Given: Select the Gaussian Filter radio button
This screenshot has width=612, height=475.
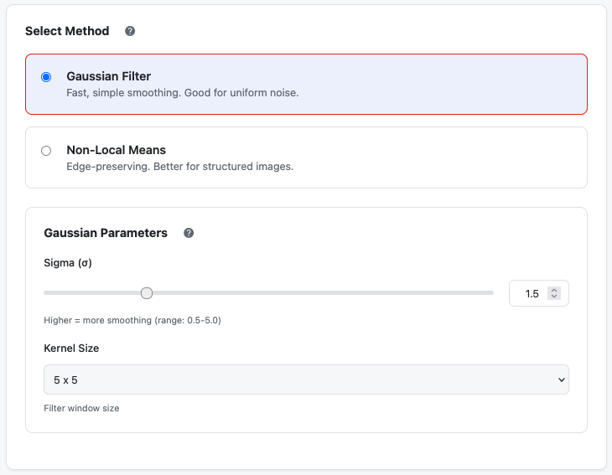Looking at the screenshot, I should point(46,77).
